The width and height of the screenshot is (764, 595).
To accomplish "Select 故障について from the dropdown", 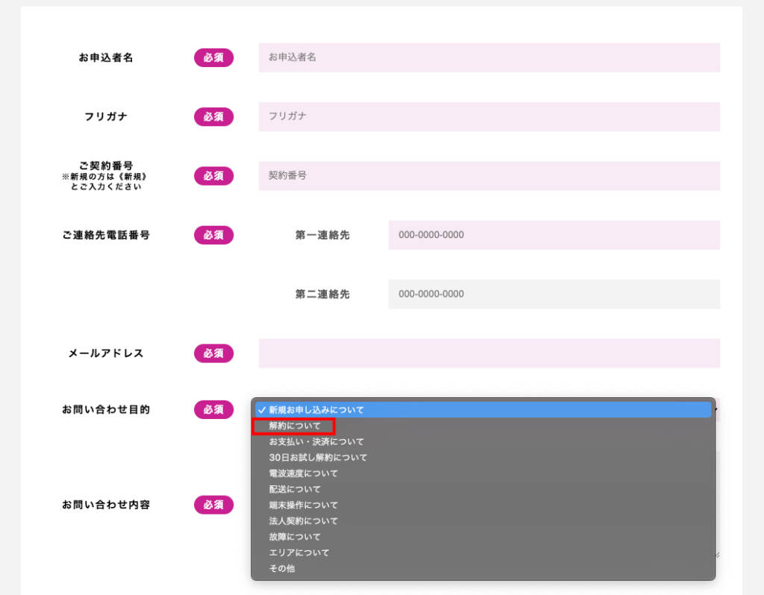I will [x=483, y=537].
